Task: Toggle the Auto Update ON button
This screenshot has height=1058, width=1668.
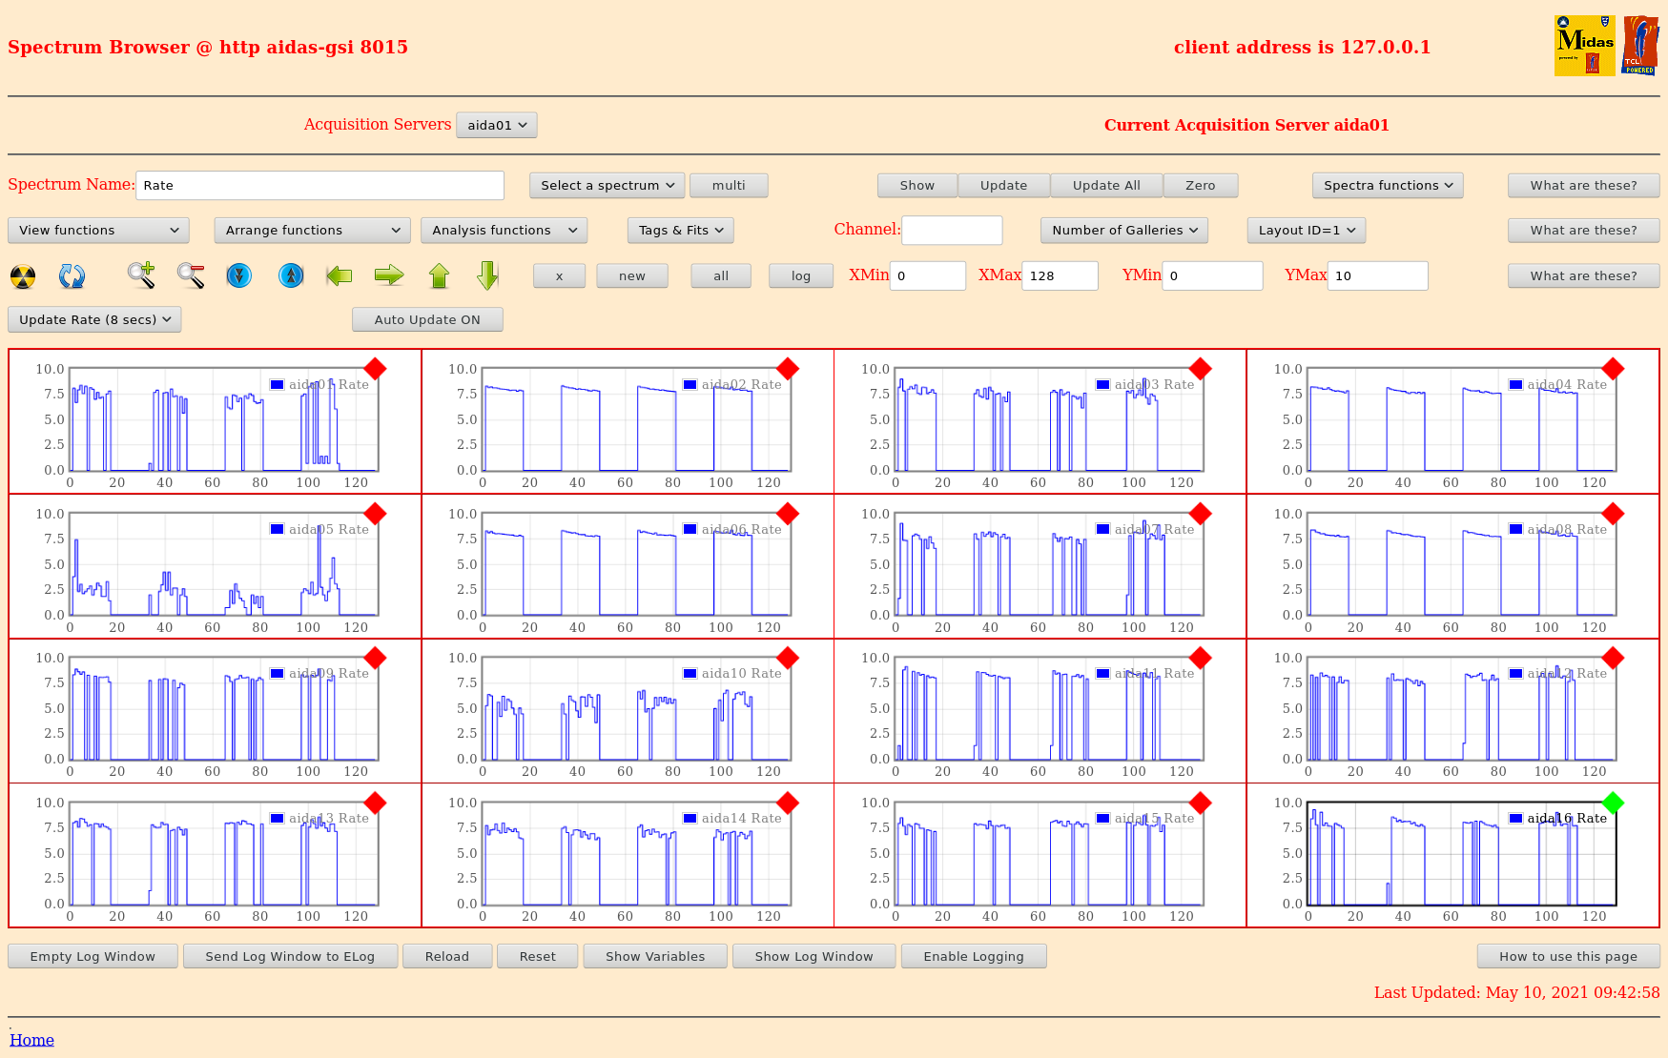Action: click(426, 320)
